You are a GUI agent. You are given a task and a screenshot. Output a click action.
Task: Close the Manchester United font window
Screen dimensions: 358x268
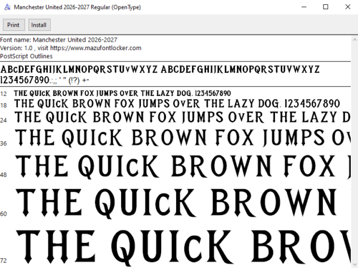[347, 7]
